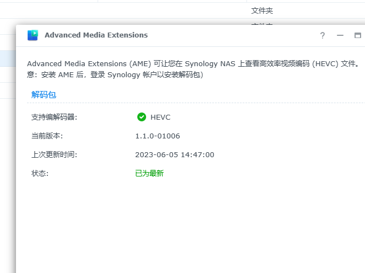The image size is (365, 273).
Task: Click the green 已为最新 status text
Action: 149,173
